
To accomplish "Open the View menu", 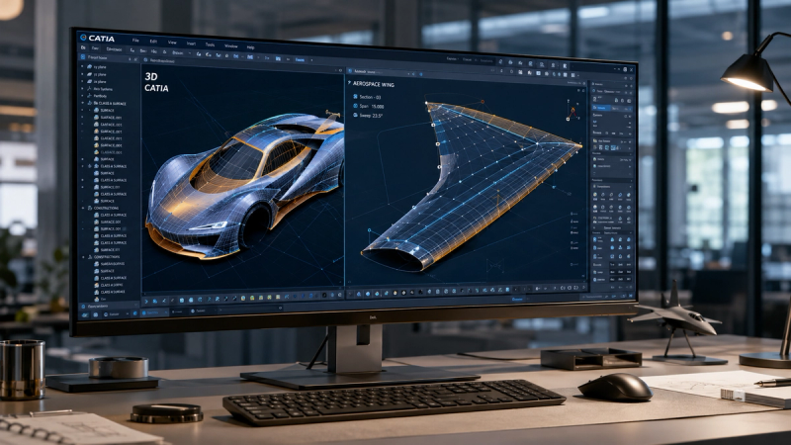I will click(172, 43).
